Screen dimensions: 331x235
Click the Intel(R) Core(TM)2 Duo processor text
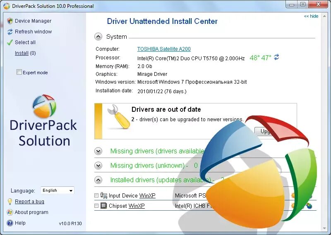[x=191, y=58]
